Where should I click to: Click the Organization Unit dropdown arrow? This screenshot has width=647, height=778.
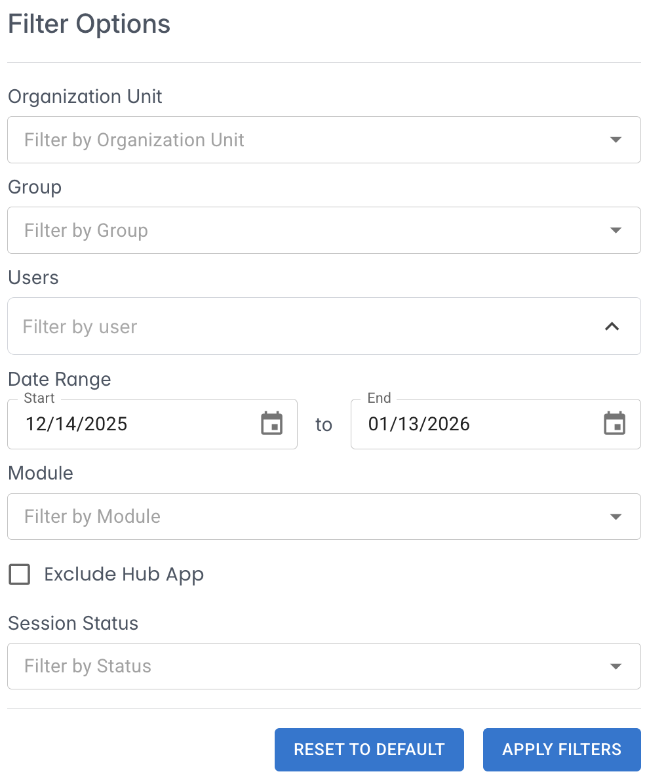pyautogui.click(x=616, y=140)
